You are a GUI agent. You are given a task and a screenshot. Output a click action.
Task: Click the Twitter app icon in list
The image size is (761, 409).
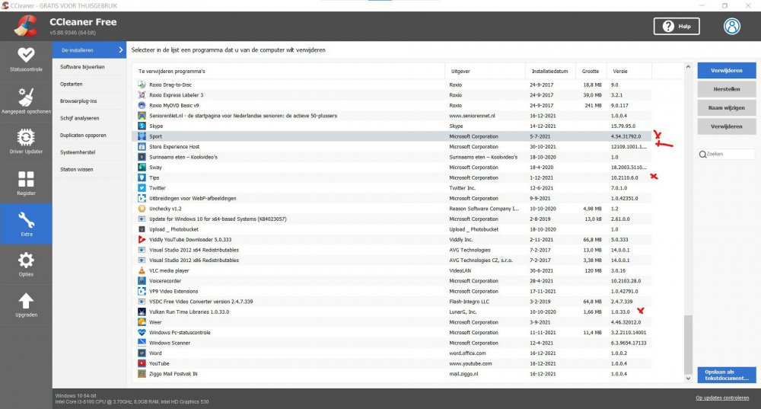pos(142,188)
